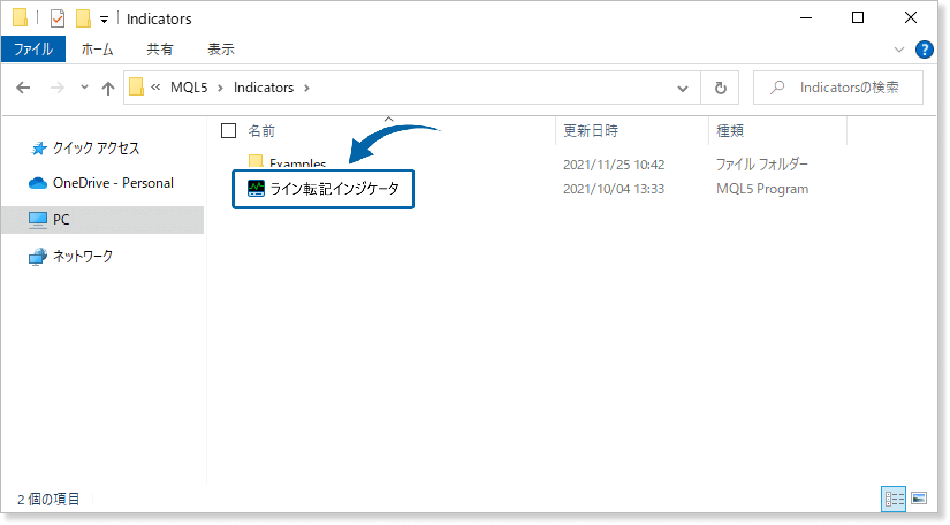The height and width of the screenshot is (525, 950).
Task: Switch to large icons view layout
Action: [x=919, y=499]
